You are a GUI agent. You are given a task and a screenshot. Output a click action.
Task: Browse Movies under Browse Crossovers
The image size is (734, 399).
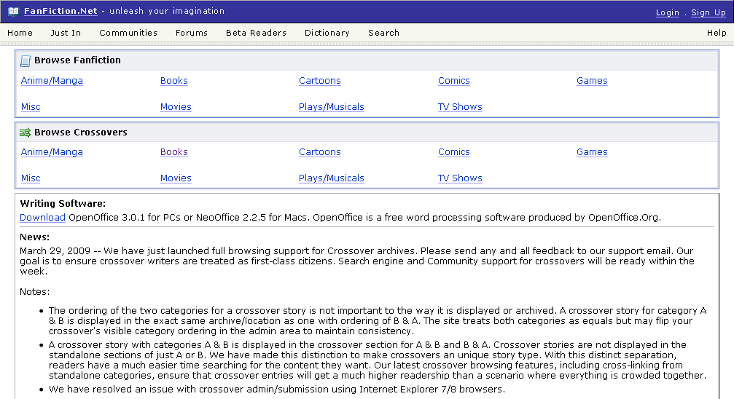pyautogui.click(x=176, y=178)
